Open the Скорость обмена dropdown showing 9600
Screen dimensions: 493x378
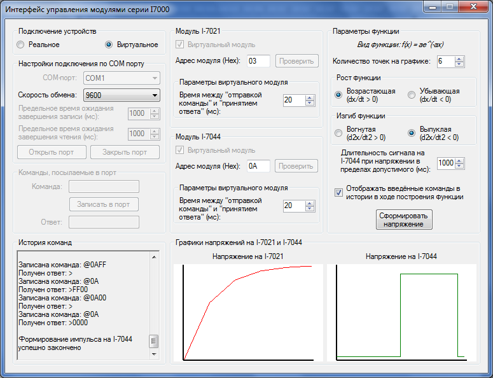(x=122, y=95)
